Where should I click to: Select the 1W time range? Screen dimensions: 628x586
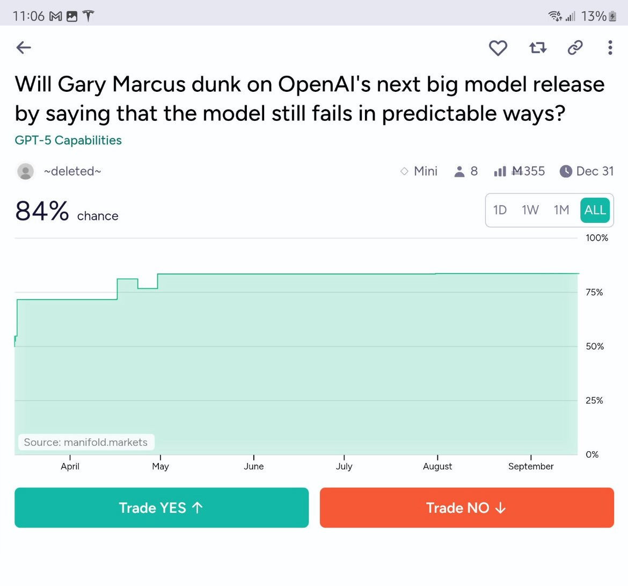click(530, 210)
